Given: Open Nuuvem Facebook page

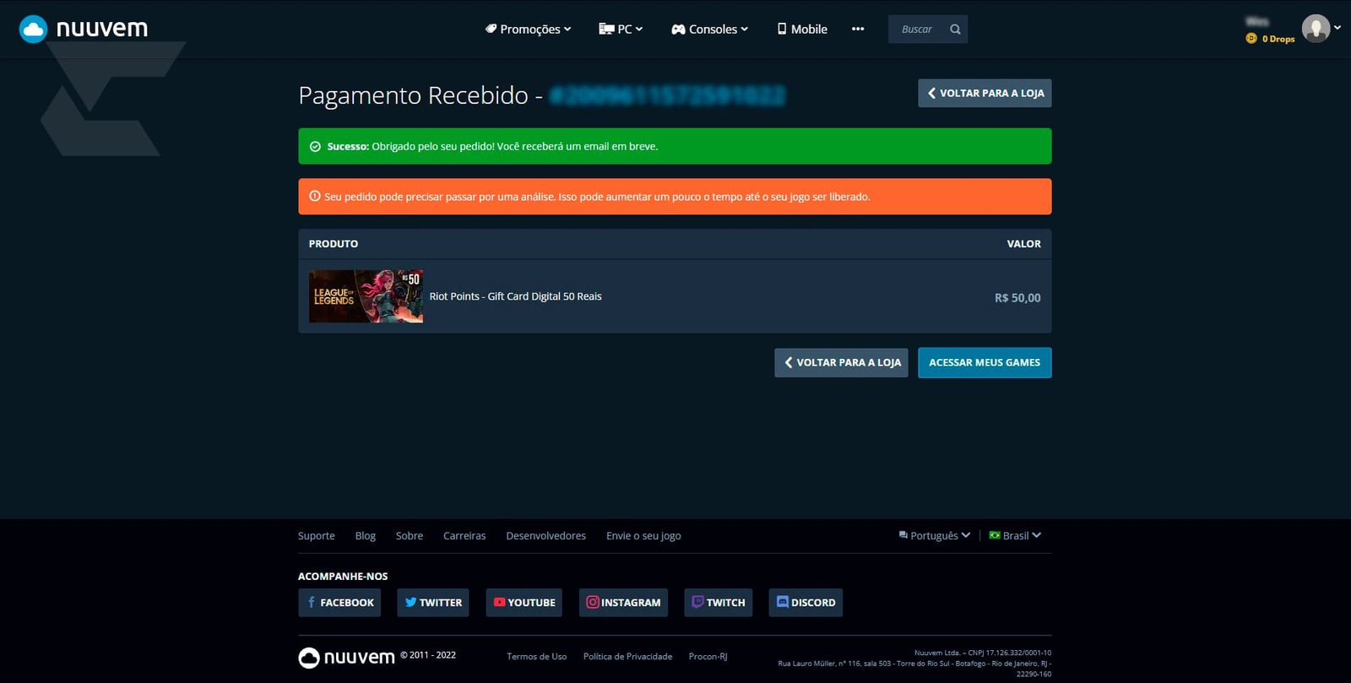Looking at the screenshot, I should pyautogui.click(x=339, y=603).
